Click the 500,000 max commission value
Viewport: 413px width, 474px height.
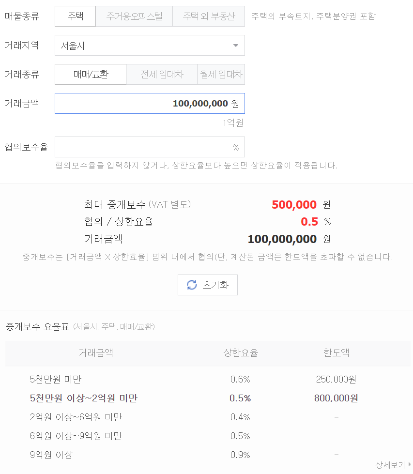(x=294, y=205)
